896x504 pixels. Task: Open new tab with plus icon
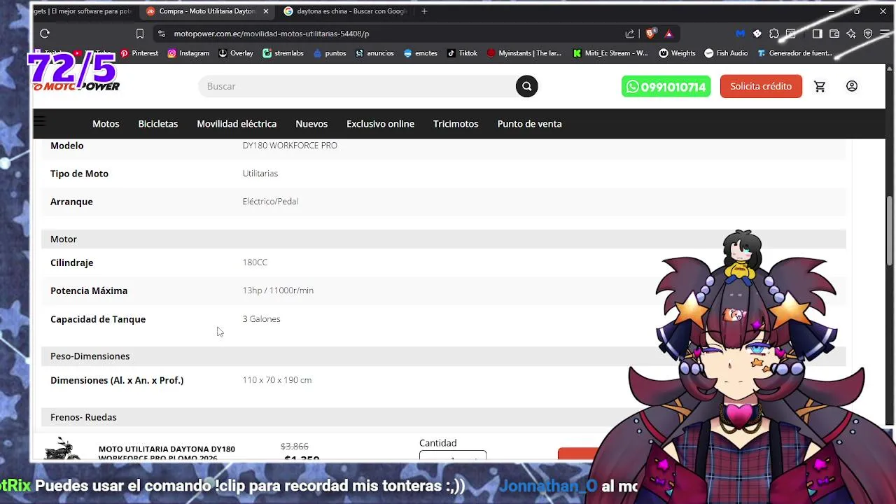click(424, 11)
